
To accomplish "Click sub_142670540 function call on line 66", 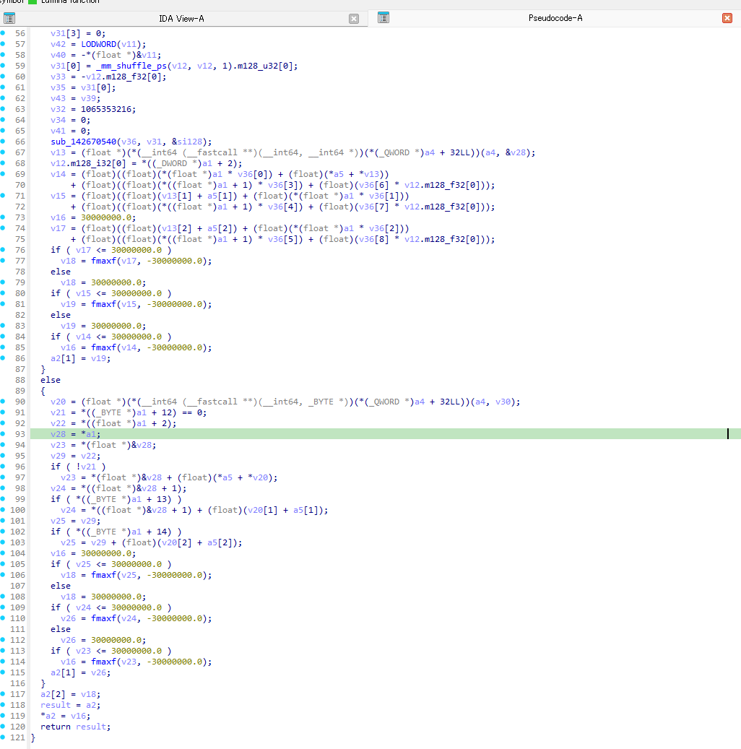I will pos(84,142).
